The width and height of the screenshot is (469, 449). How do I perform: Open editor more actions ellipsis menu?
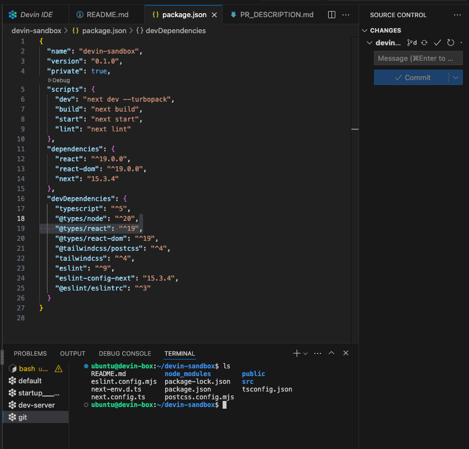346,15
